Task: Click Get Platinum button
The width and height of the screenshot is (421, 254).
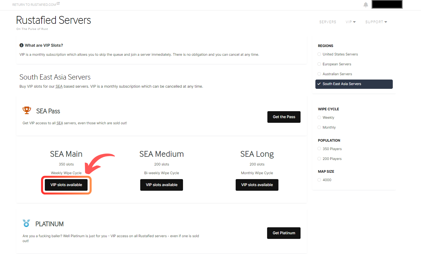Action: pyautogui.click(x=284, y=233)
